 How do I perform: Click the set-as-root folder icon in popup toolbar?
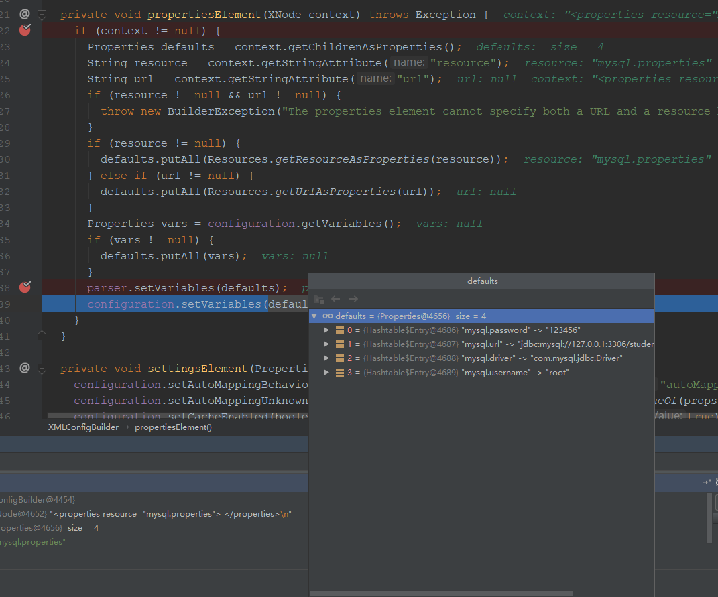(x=318, y=300)
